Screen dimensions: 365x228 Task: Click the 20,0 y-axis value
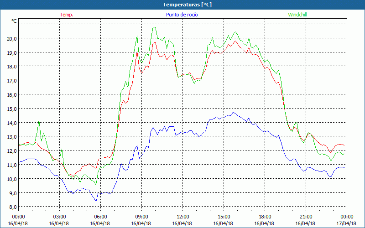tap(11, 39)
